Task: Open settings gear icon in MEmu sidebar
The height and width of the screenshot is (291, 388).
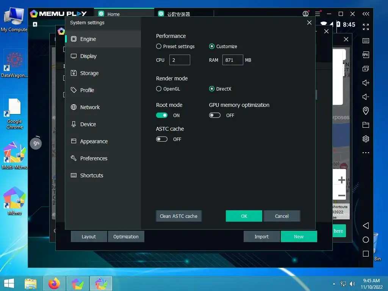Action: click(x=366, y=139)
